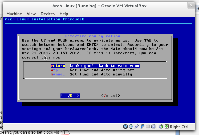The width and height of the screenshot is (199, 135).
Task: Click the Cancel button
Action: (x=111, y=95)
